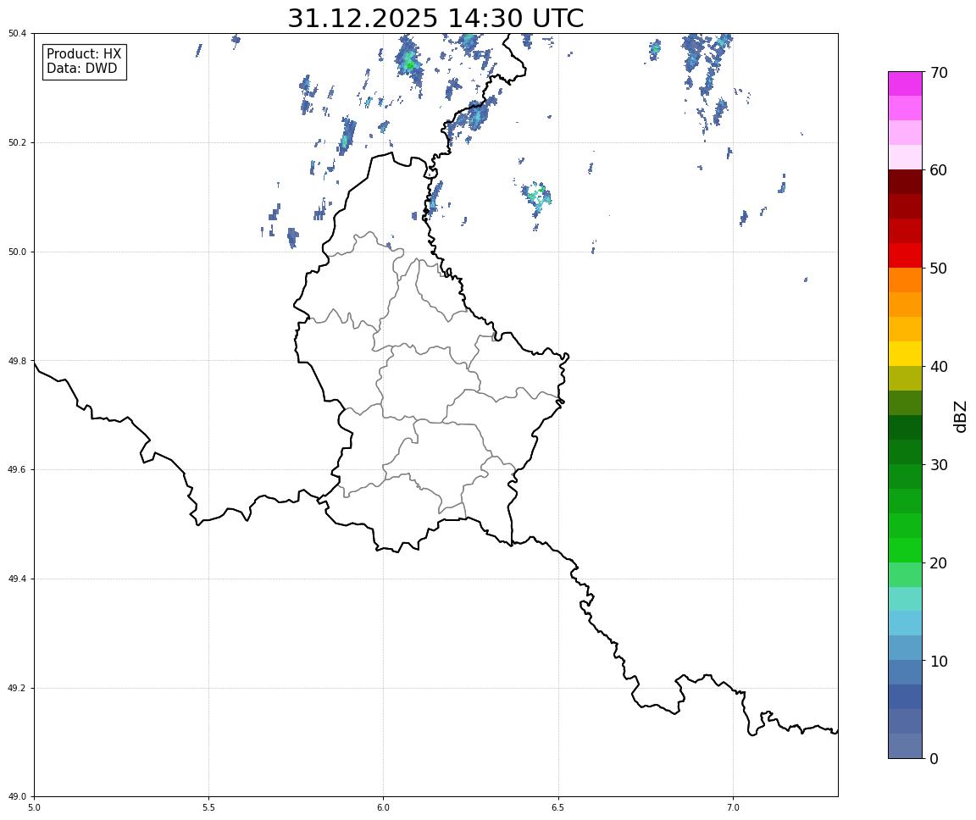
Task: Click the colorbar label 40
Action: (939, 367)
